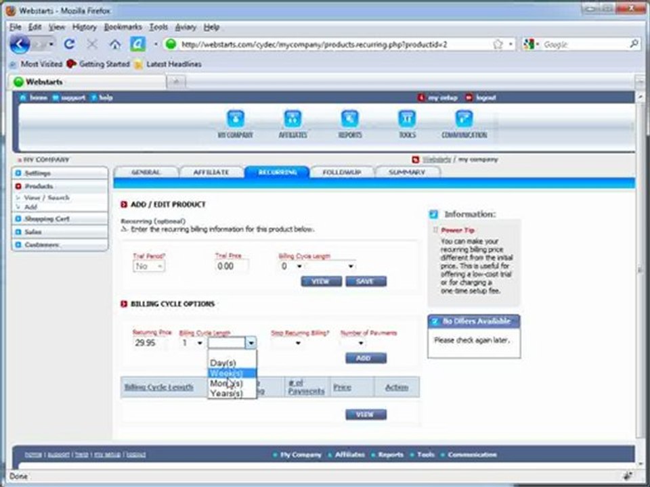Expand Settings in the left sidebar

pyautogui.click(x=60, y=173)
